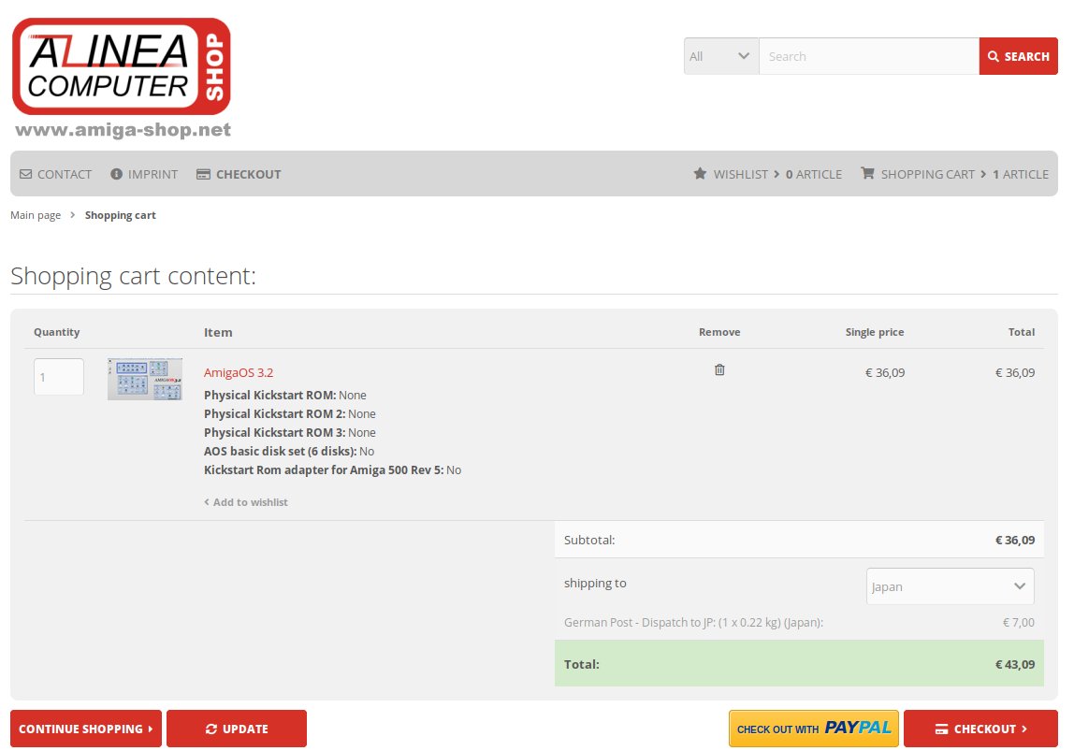Click the Total amount € 43,09
Screen dimensions: 1074x751
click(x=1014, y=664)
